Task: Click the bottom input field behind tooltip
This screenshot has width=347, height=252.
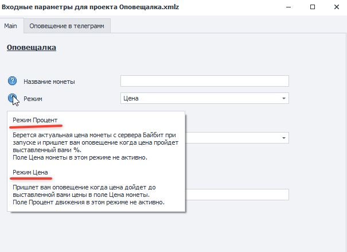Action: pos(238,195)
